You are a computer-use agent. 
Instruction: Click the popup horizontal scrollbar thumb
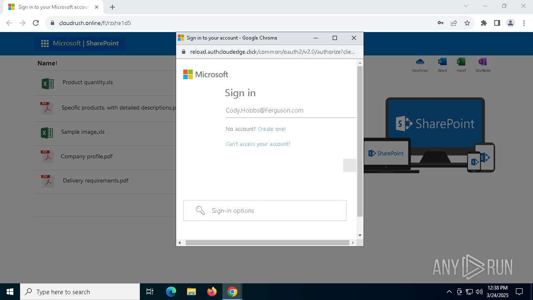(x=267, y=242)
